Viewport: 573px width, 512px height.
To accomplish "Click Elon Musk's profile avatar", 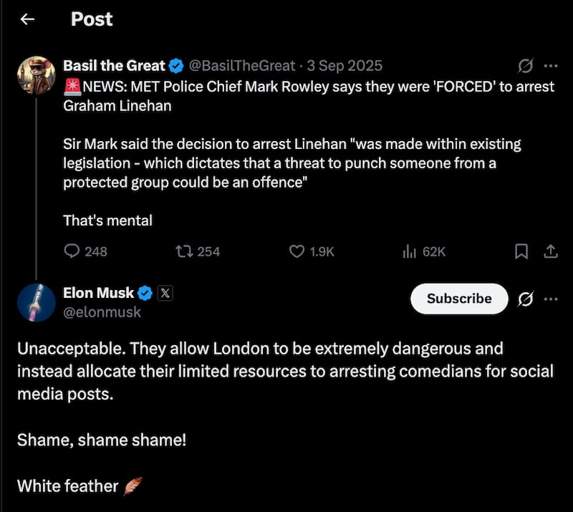I will (37, 302).
